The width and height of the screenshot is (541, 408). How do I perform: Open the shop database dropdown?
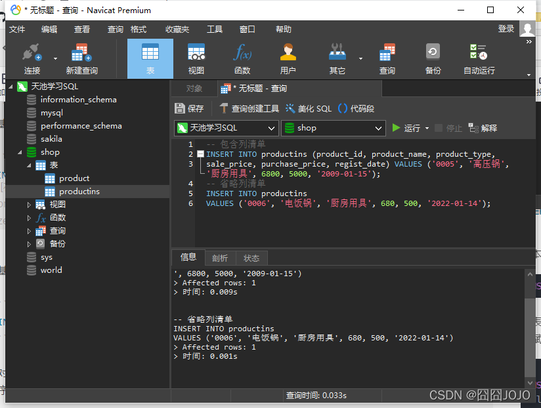[x=334, y=128]
